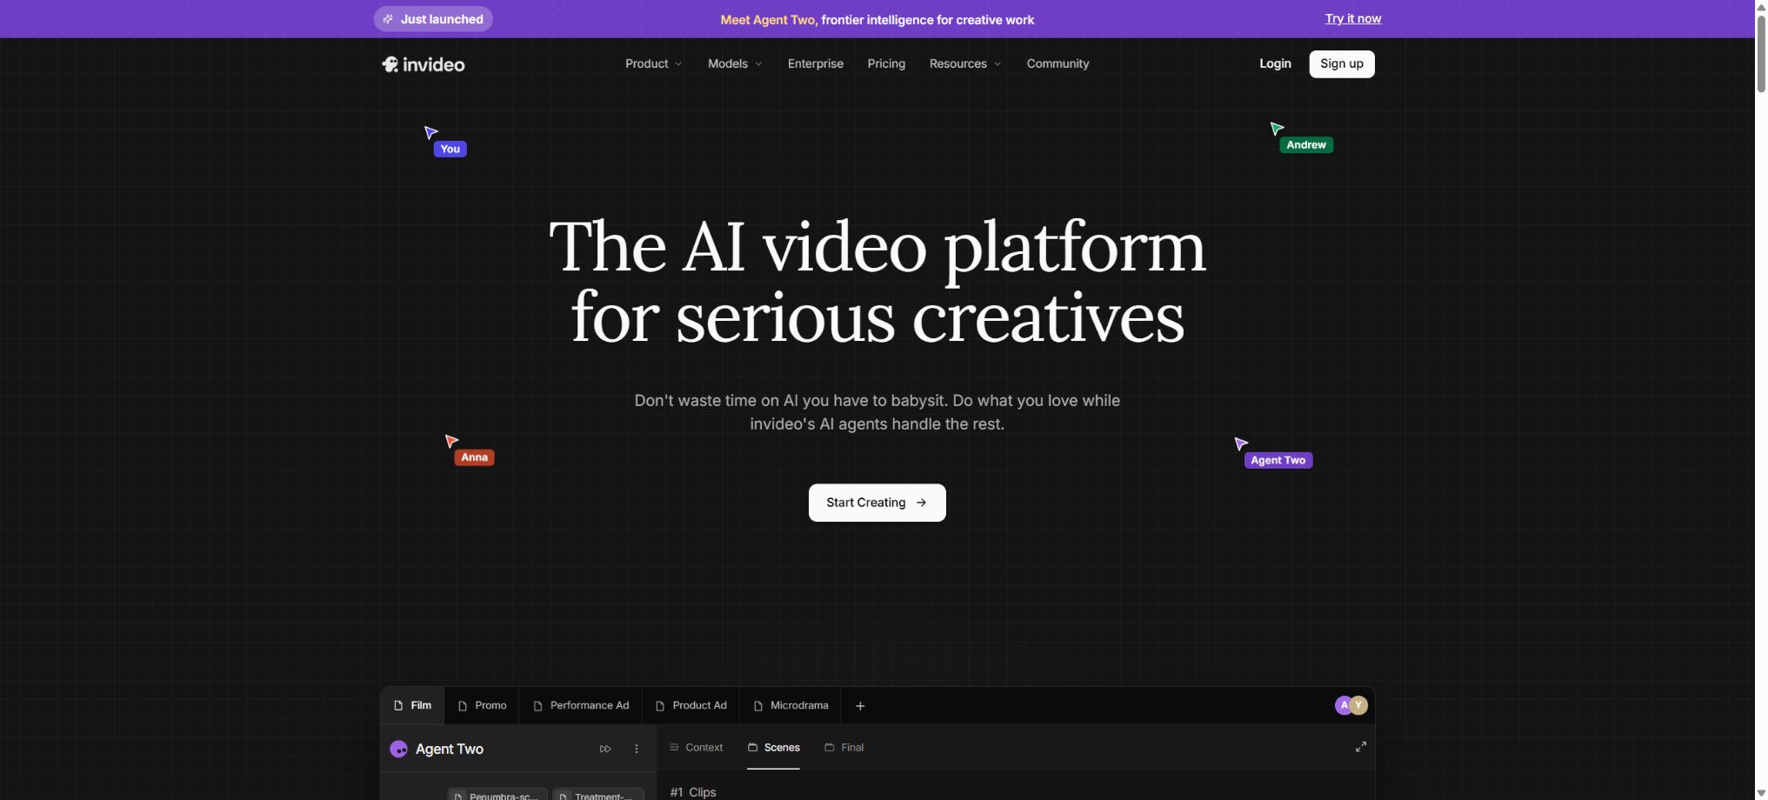The width and height of the screenshot is (1768, 800).
Task: Click the scrollbar down arrow
Action: point(1761,793)
